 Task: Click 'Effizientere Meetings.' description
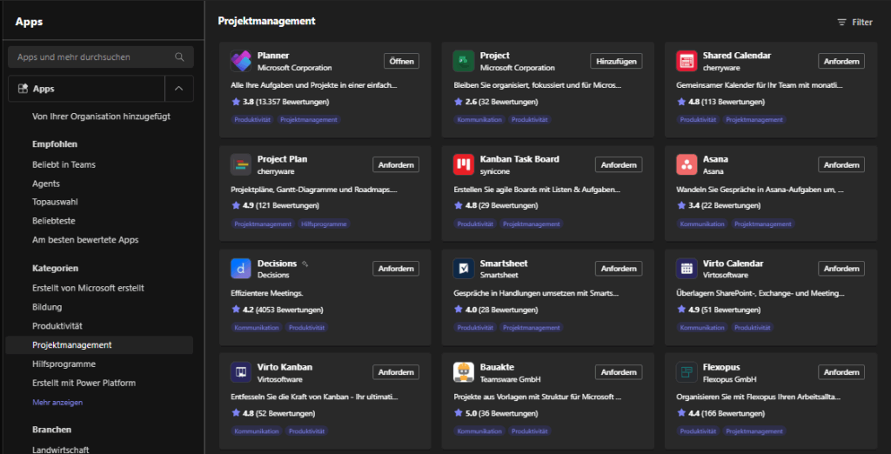point(265,294)
